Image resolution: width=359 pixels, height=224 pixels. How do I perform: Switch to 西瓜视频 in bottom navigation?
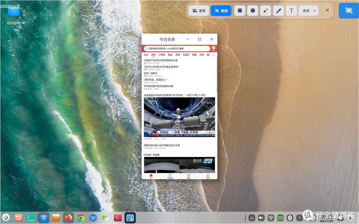(171, 176)
